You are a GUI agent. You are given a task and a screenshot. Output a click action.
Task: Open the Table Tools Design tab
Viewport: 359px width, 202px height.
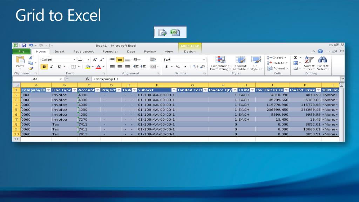point(190,51)
